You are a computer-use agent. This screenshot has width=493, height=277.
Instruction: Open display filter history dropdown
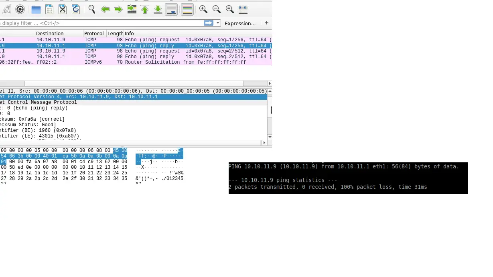(218, 23)
